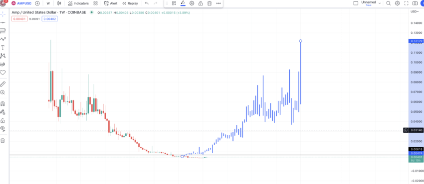The image size is (424, 184).
Task: Open the AMPUSD symbol search
Action: (x=21, y=3)
